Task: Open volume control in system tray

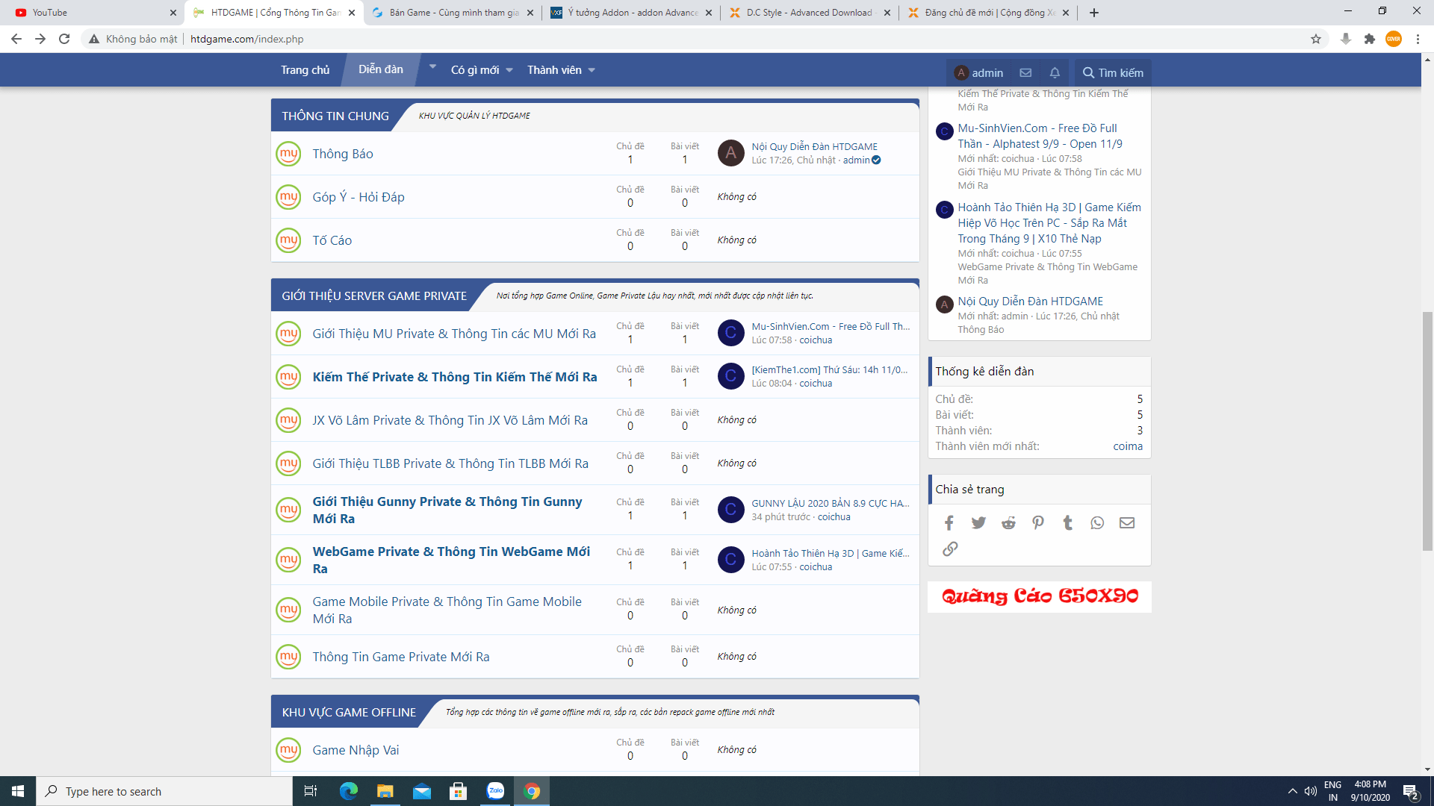Action: 1310,791
